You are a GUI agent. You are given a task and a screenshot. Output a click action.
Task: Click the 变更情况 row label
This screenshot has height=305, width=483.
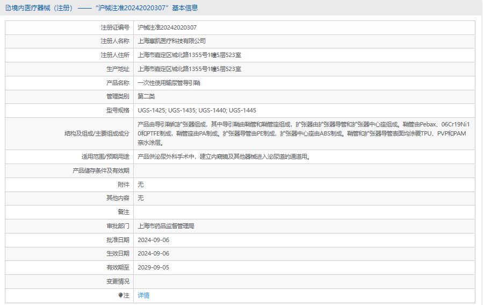(x=118, y=281)
